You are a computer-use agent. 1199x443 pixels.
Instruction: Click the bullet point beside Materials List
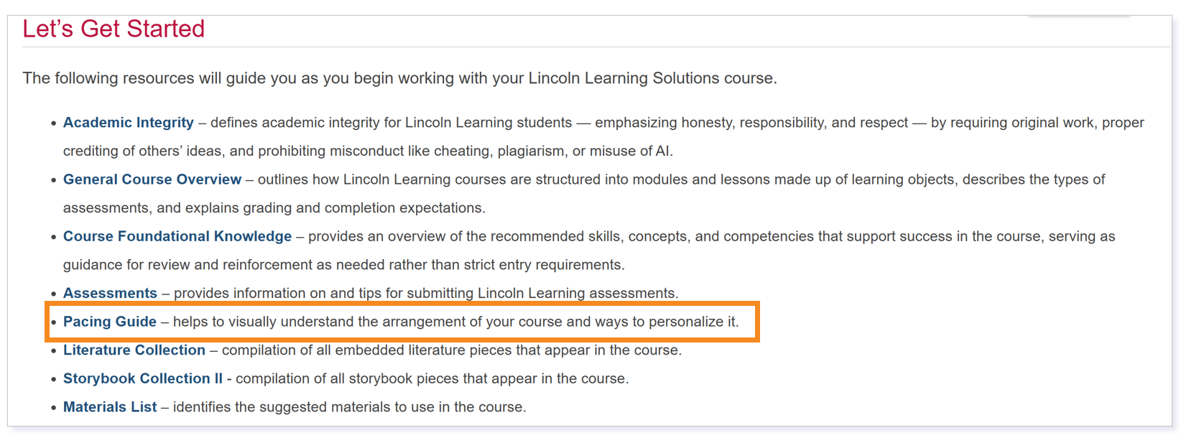click(54, 408)
